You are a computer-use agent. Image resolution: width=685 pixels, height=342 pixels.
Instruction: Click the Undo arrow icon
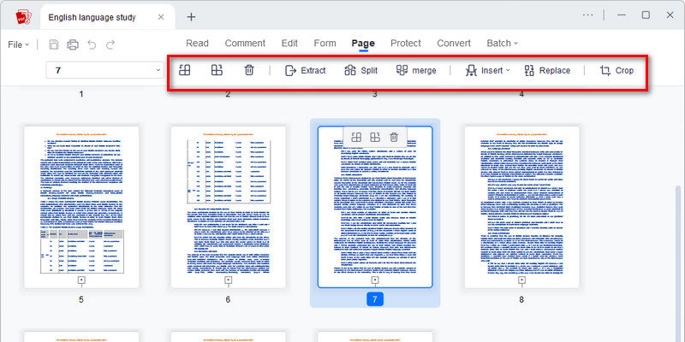(x=92, y=44)
